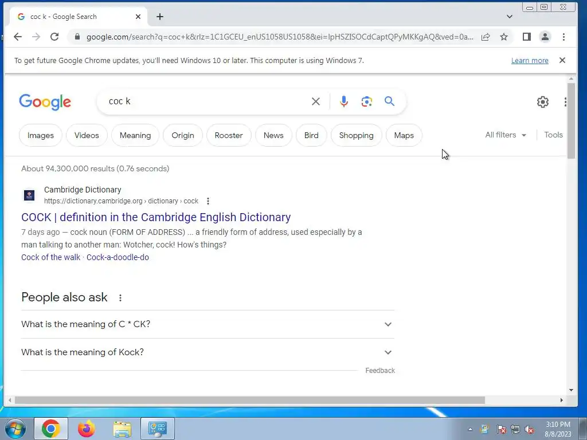Open site info via padlock icon

coord(77,37)
